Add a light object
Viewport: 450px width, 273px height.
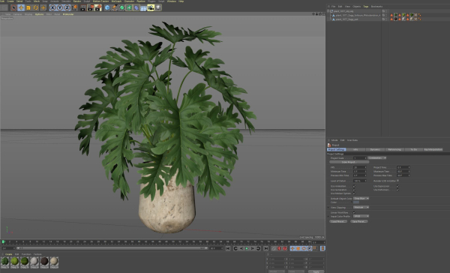(x=158, y=7)
